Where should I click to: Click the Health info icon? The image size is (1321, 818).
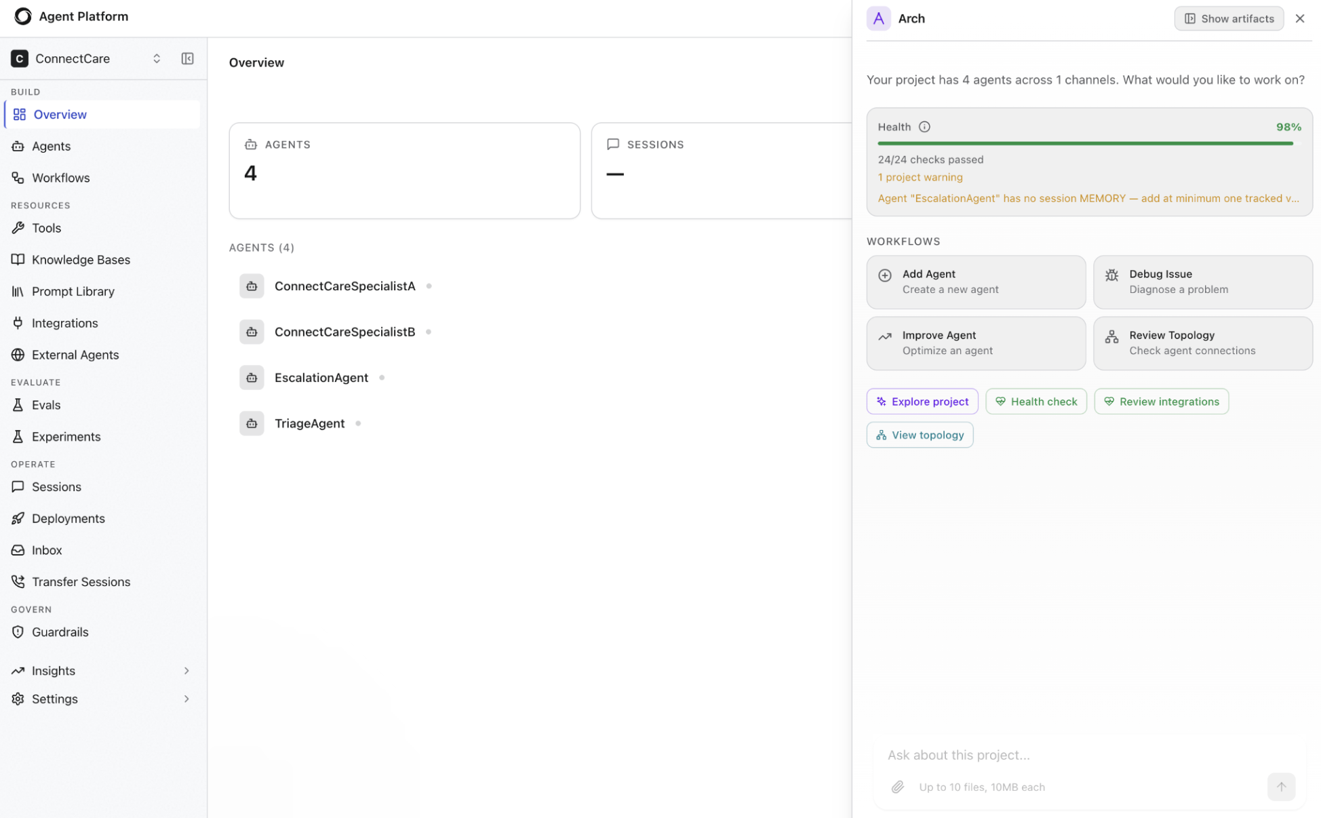click(924, 127)
